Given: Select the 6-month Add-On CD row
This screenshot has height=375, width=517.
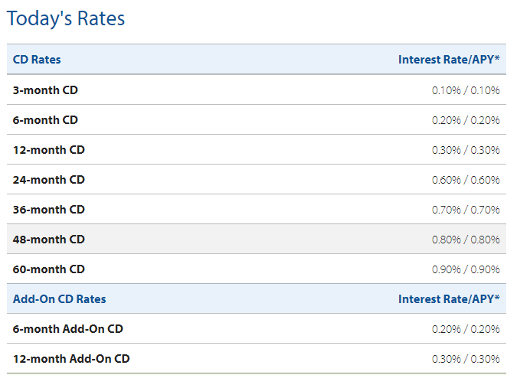Looking at the screenshot, I should pyautogui.click(x=257, y=328).
